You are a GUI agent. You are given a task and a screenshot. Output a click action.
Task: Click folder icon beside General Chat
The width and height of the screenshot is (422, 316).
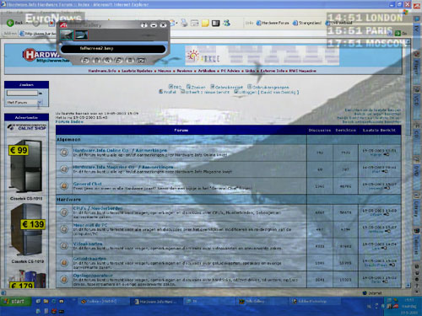click(64, 186)
